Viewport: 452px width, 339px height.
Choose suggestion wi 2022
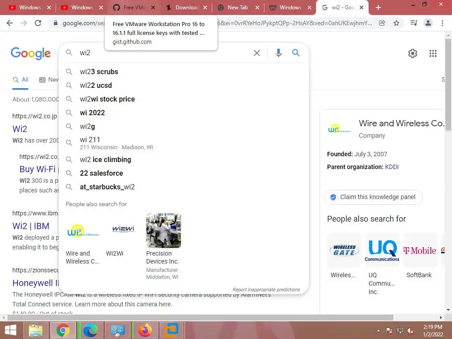184,113
